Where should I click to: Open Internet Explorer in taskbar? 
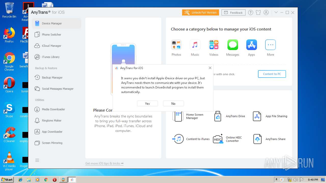[20, 180]
